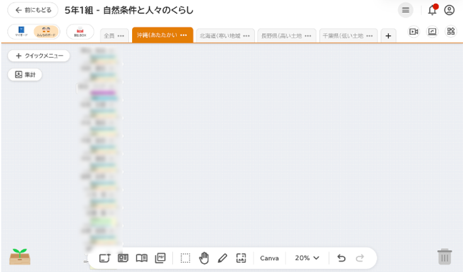Open the user account icon
Screen dimensions: 463x272
[x=449, y=10]
